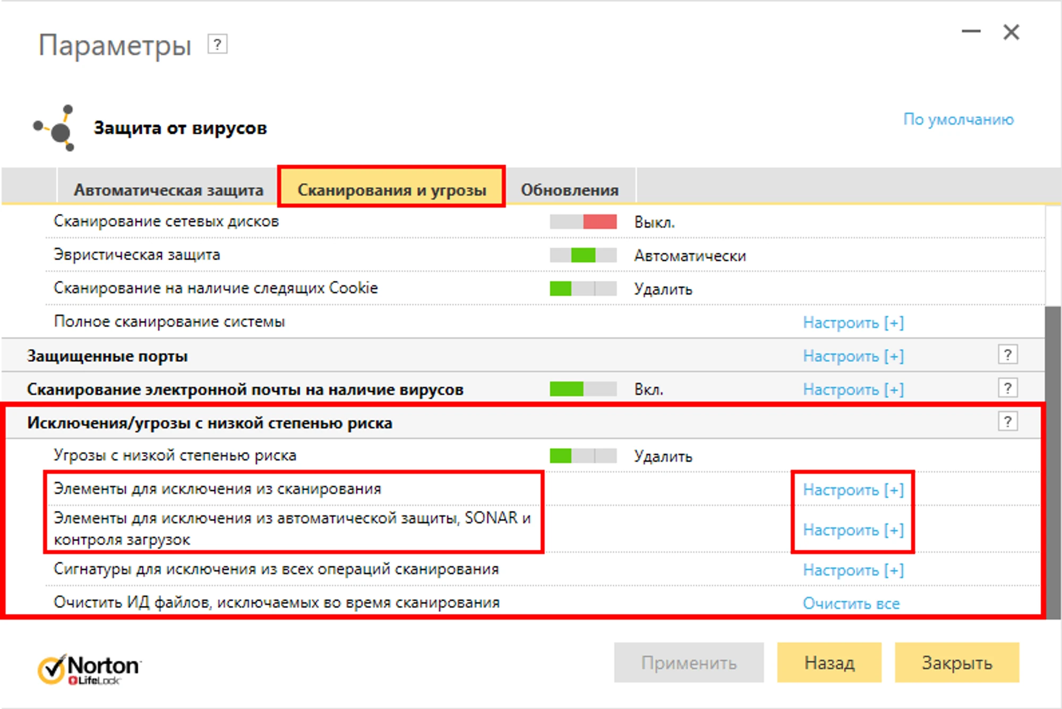Click help icon next to Параметры title
This screenshot has height=709, width=1062.
tap(217, 44)
